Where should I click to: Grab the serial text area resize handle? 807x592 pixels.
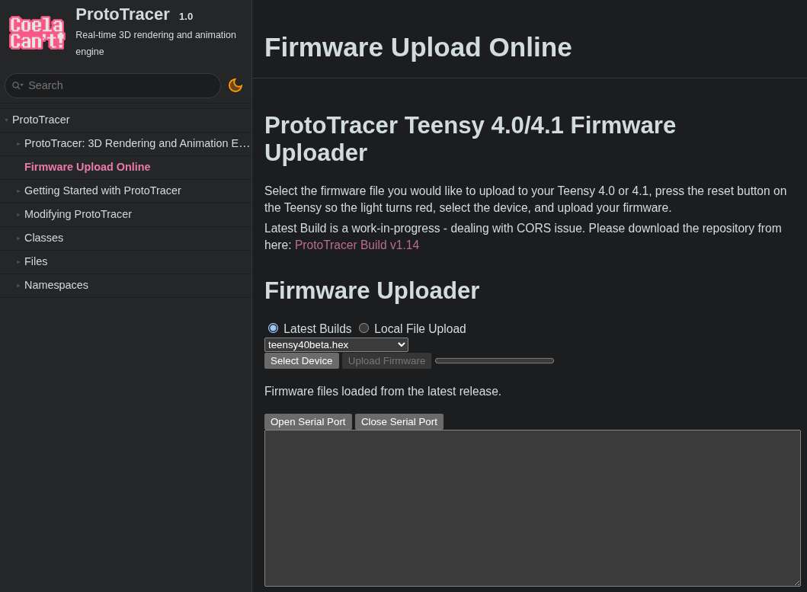point(797,583)
